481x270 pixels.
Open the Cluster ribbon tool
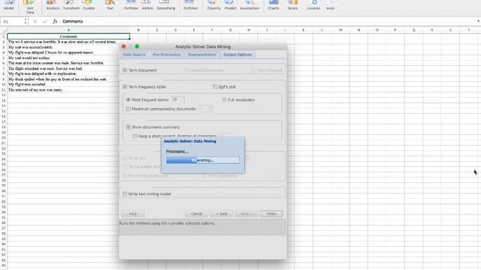(x=89, y=5)
